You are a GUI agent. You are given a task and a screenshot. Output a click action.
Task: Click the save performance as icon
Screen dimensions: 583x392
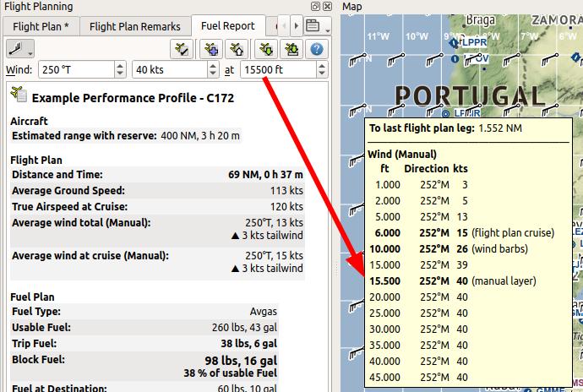(291, 49)
